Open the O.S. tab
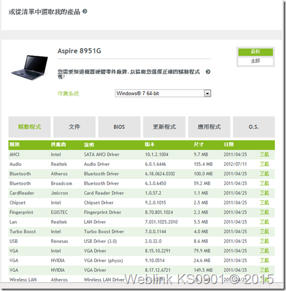This screenshot has height=291, width=286. coord(254,127)
